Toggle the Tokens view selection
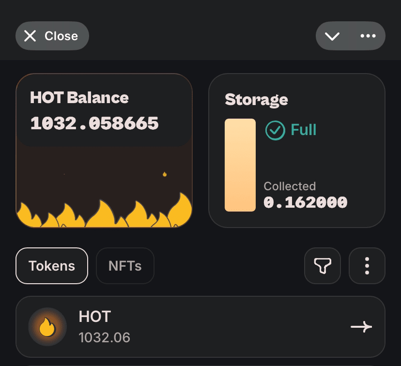 tap(52, 266)
